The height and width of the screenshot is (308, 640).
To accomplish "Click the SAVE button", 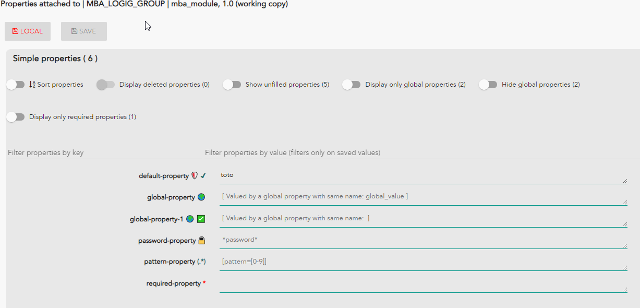I will (84, 31).
